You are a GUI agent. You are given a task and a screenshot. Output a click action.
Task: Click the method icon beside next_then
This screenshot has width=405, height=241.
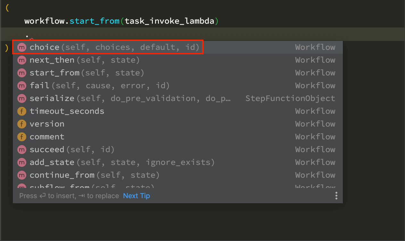tap(21, 60)
